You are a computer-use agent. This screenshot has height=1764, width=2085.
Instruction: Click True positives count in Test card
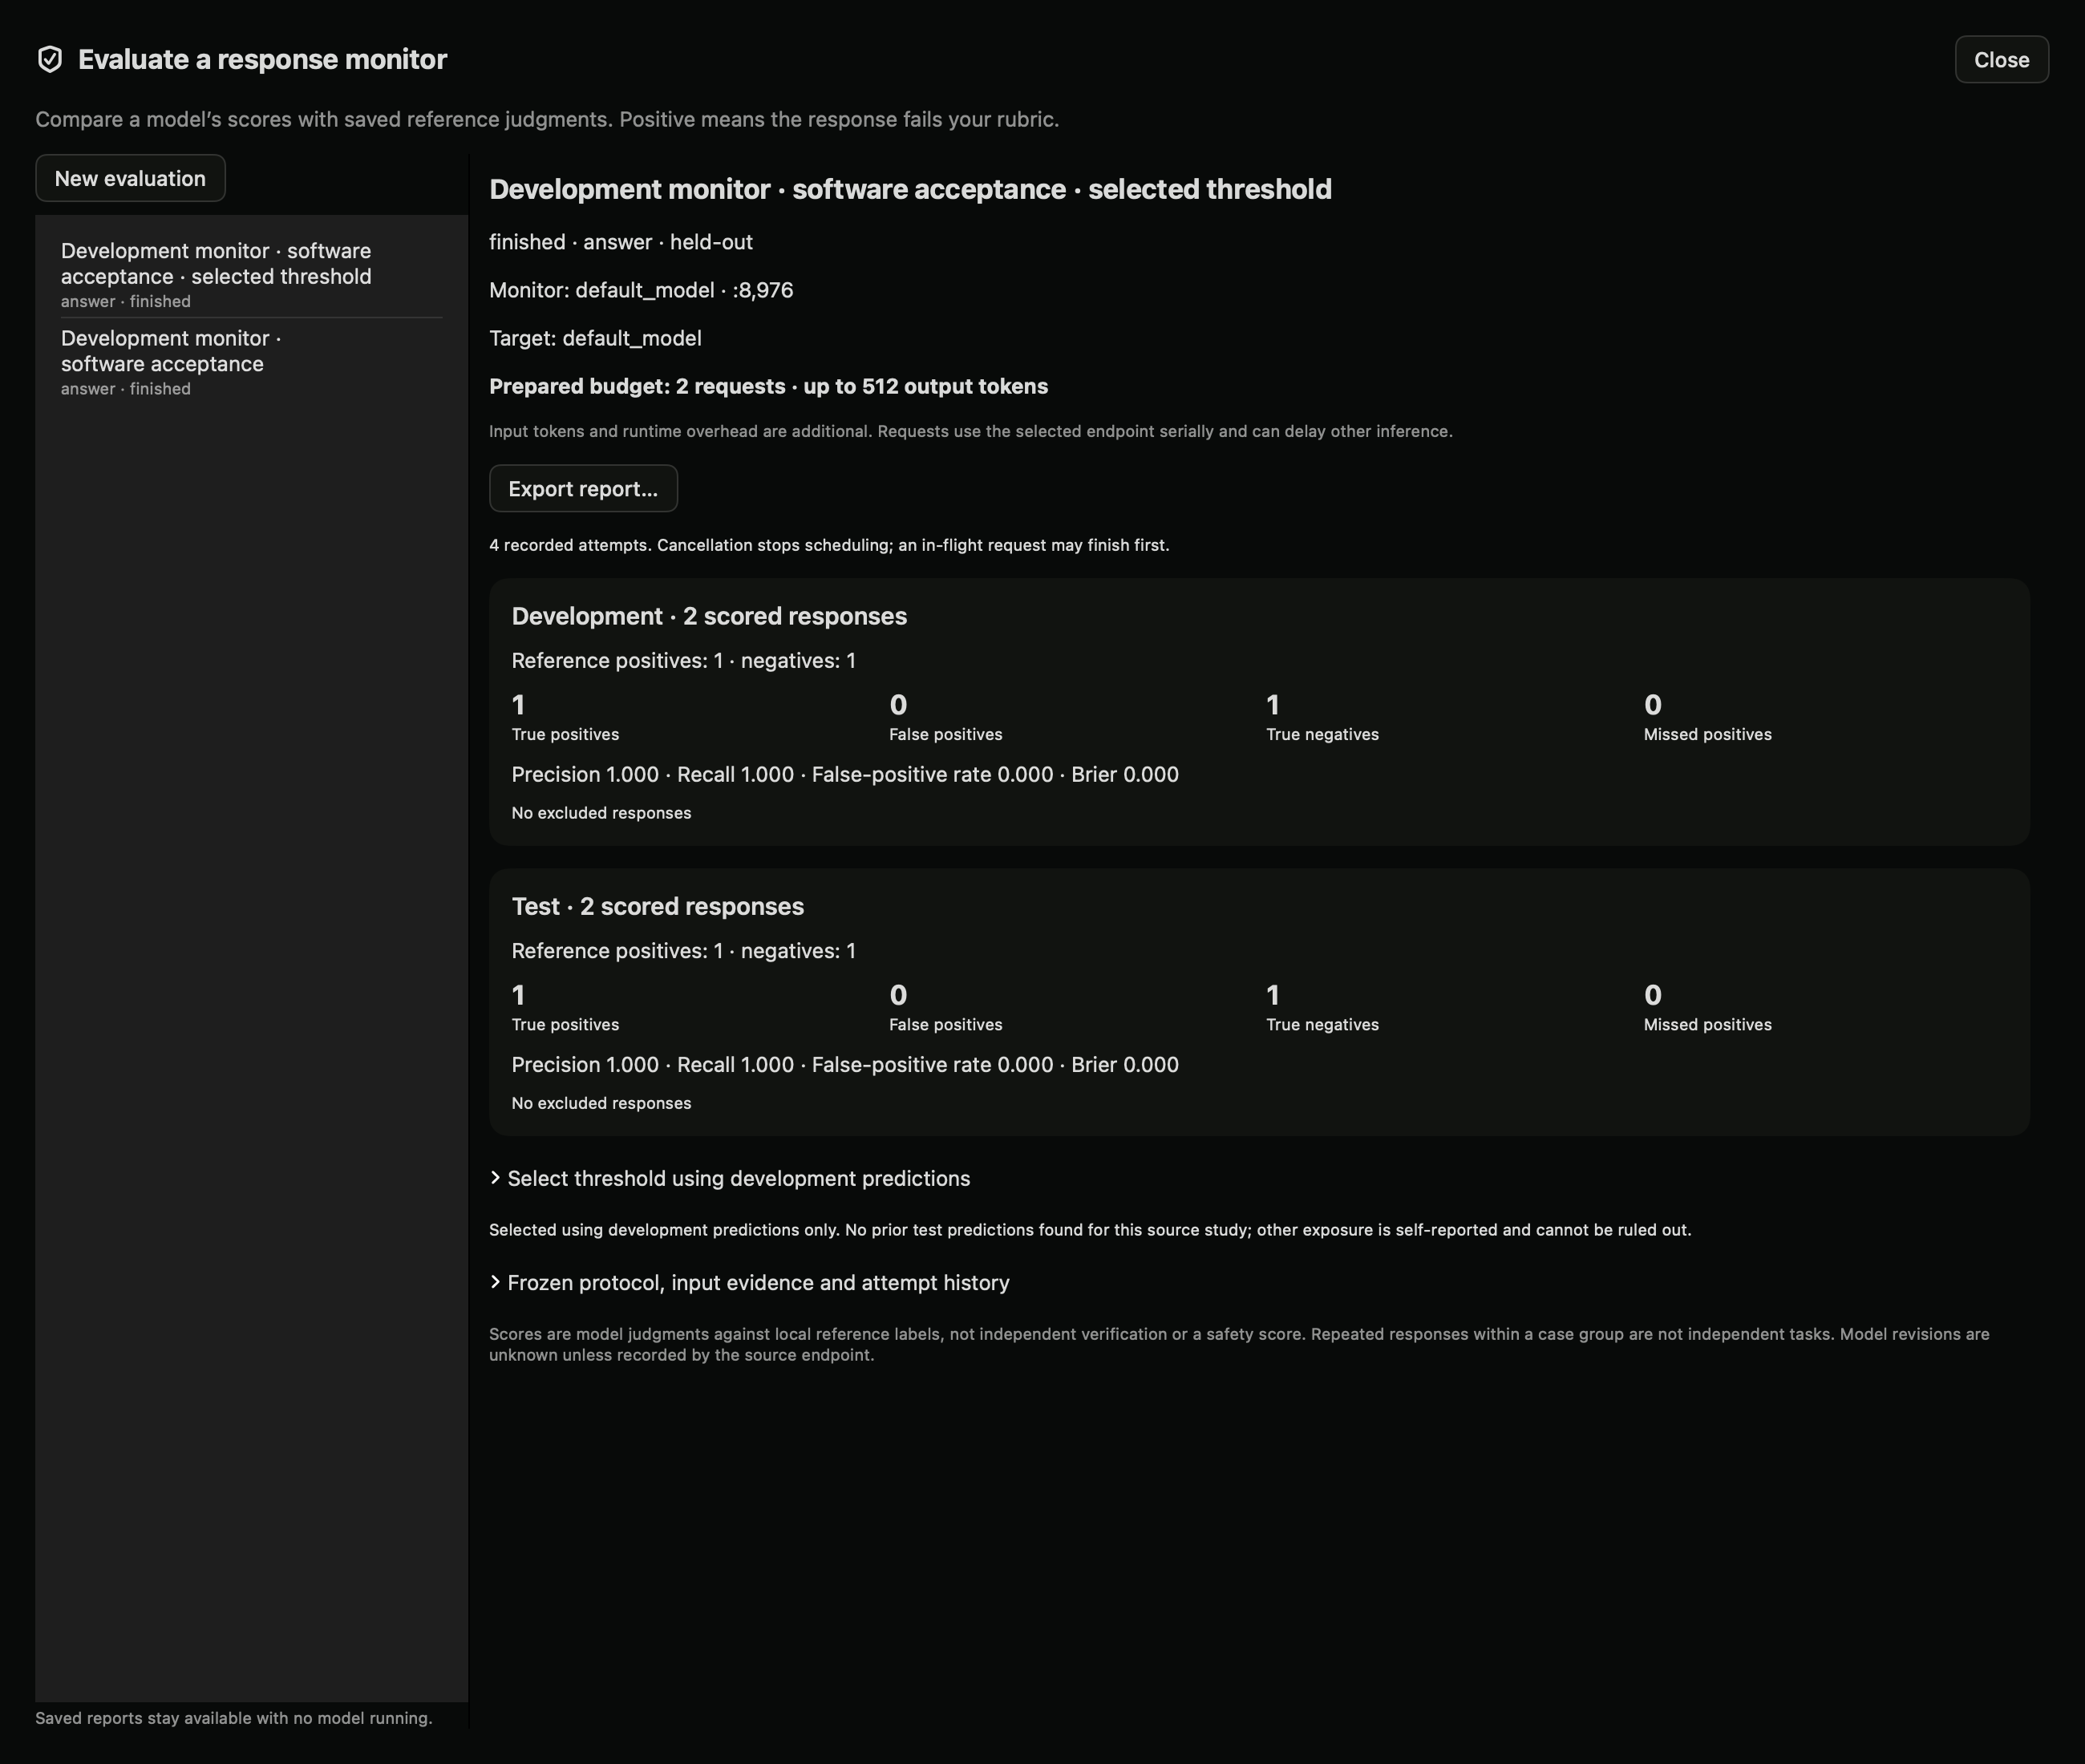(x=518, y=995)
